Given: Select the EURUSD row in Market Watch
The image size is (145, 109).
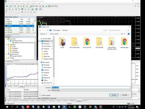Looking at the screenshot, I should coord(20,26).
